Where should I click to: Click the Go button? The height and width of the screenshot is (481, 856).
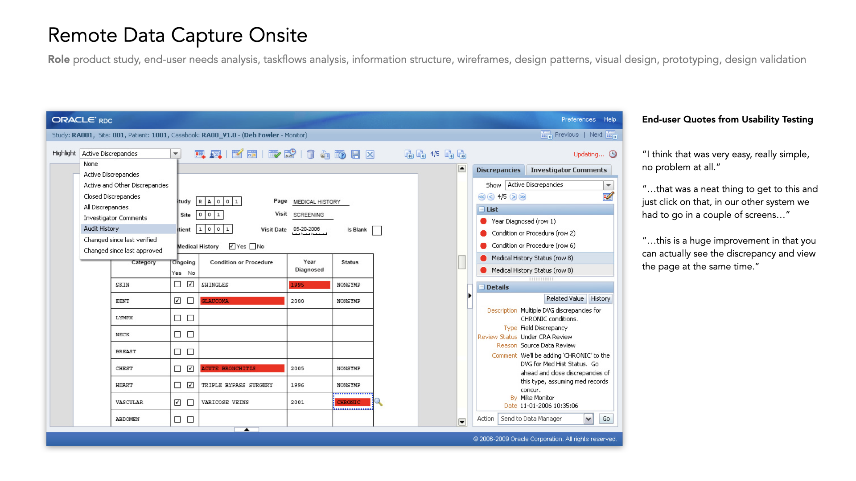click(x=606, y=419)
